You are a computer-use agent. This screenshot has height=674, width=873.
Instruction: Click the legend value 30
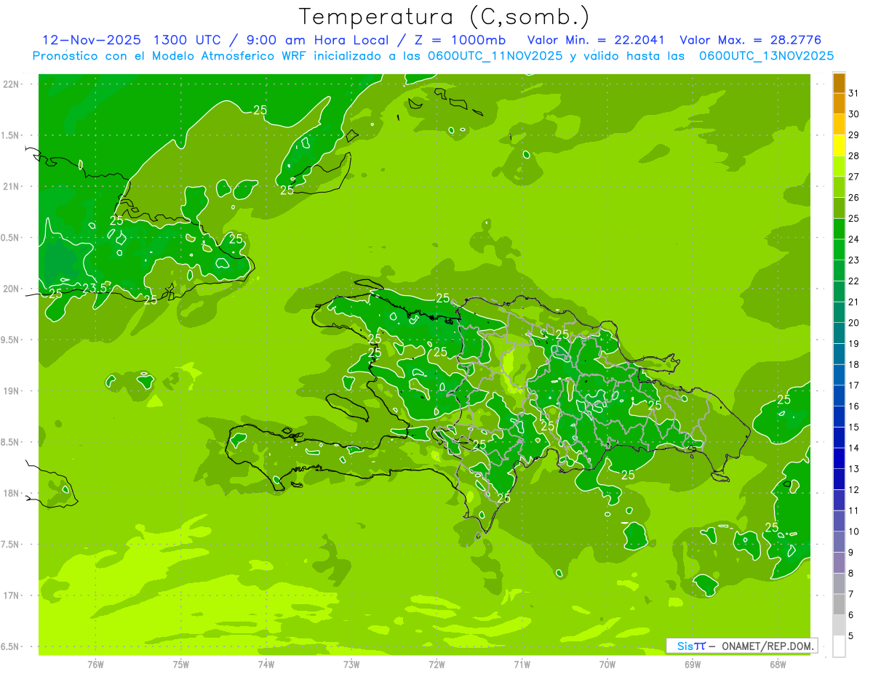pyautogui.click(x=854, y=114)
